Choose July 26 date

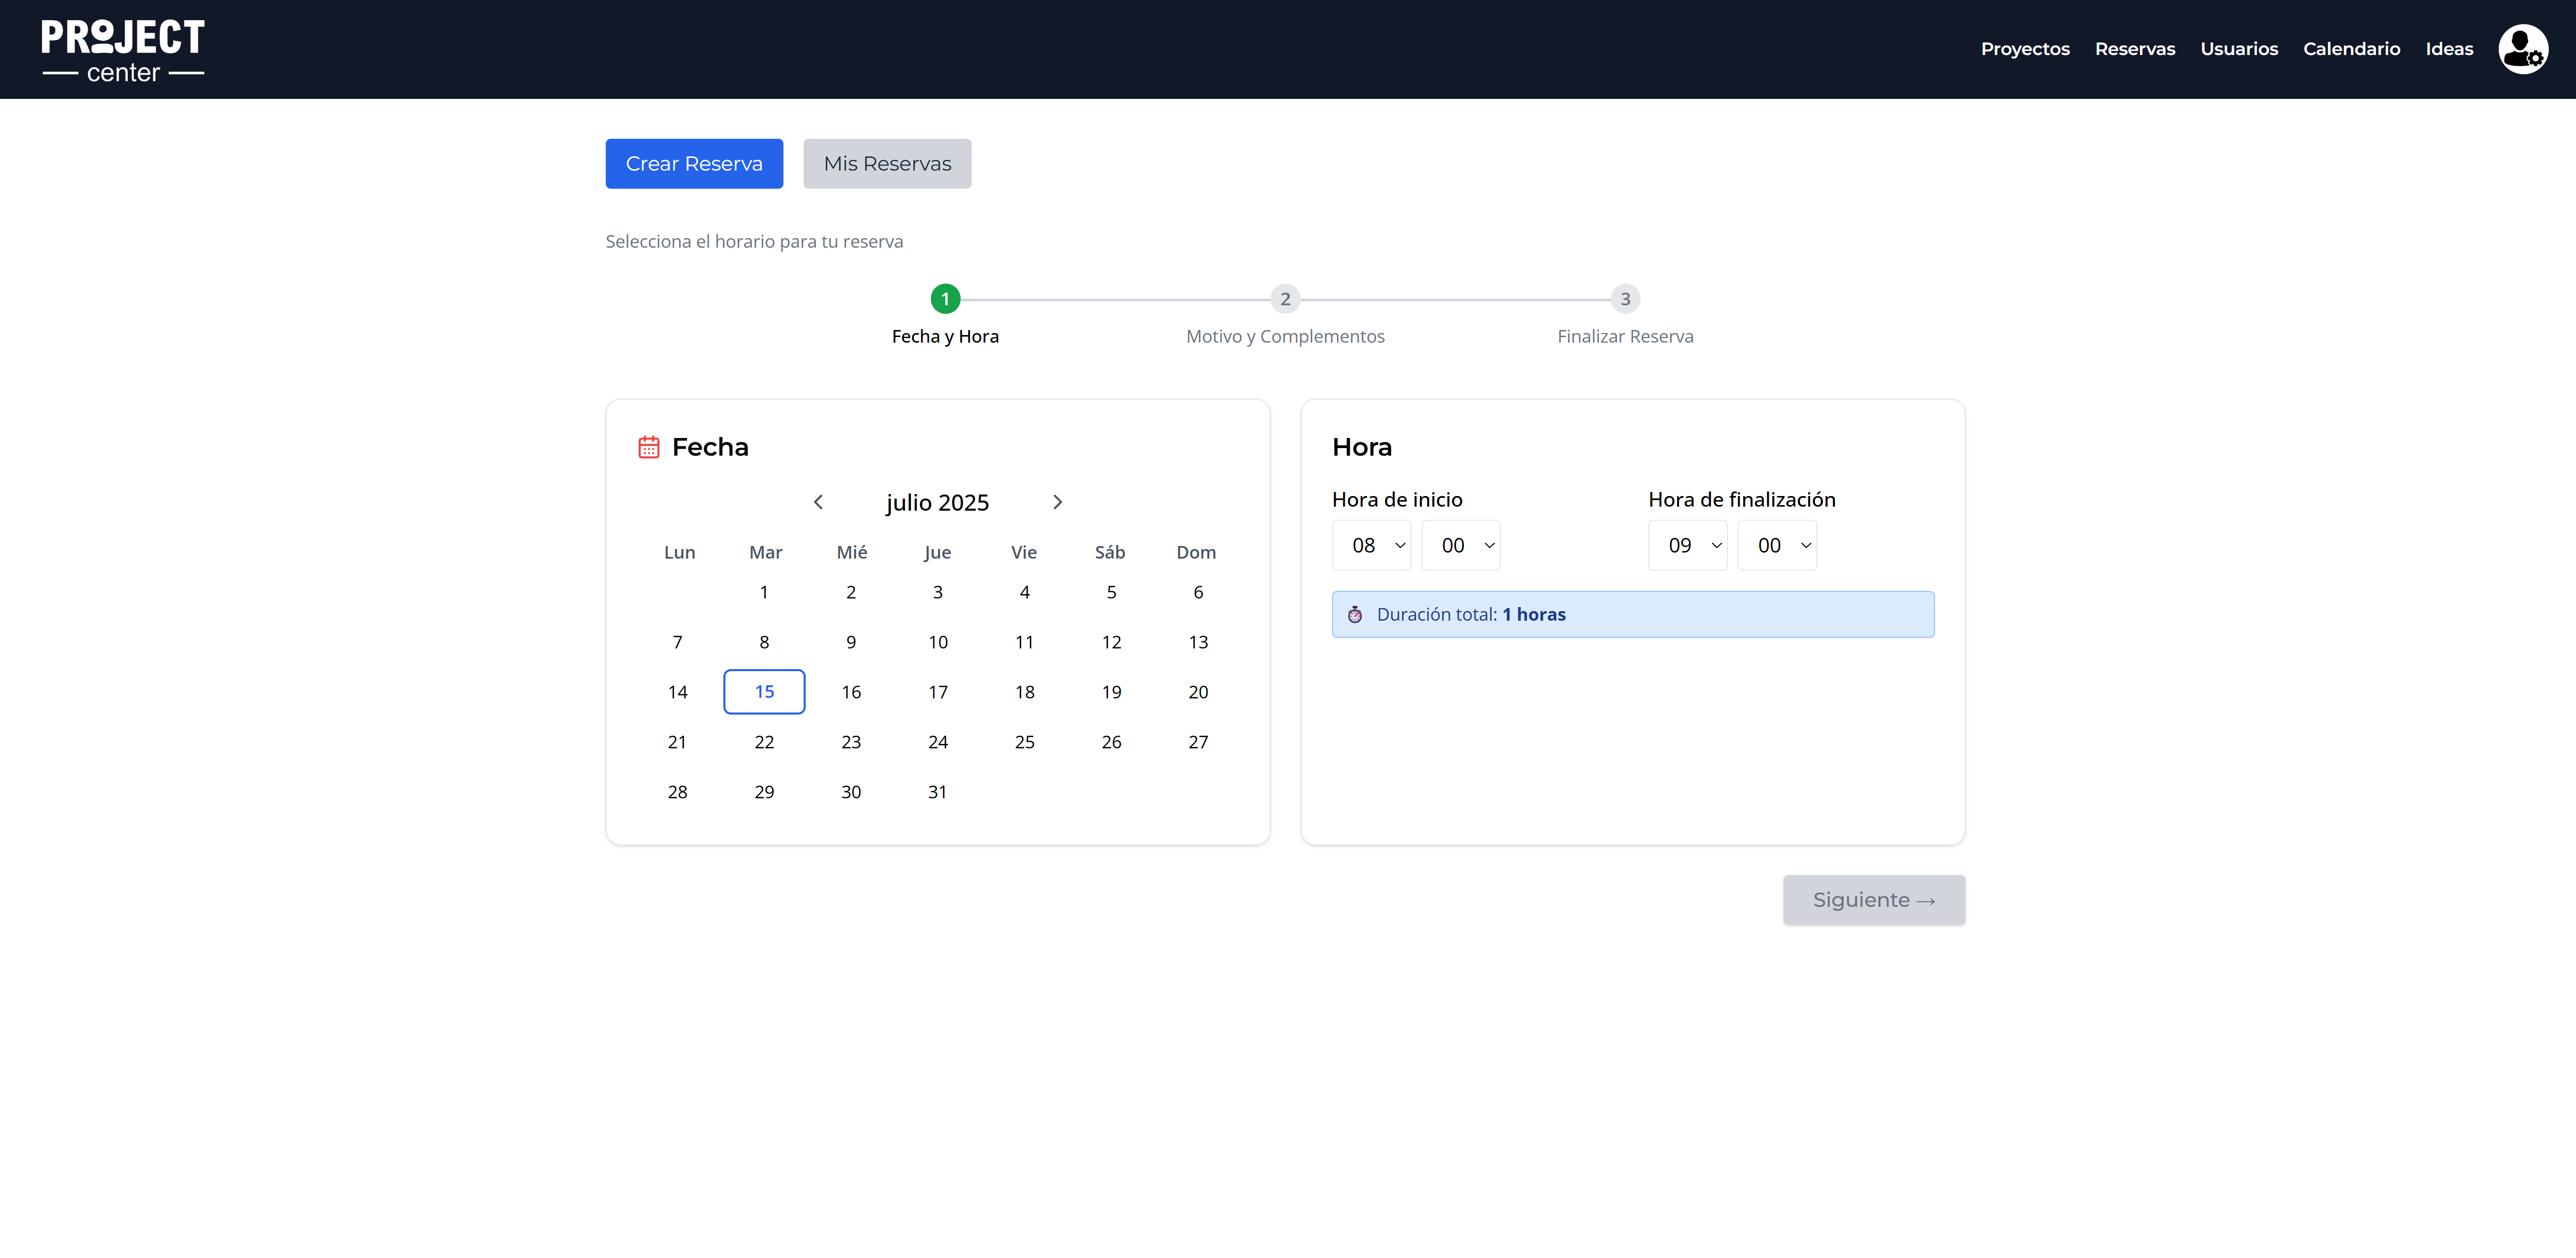tap(1111, 742)
